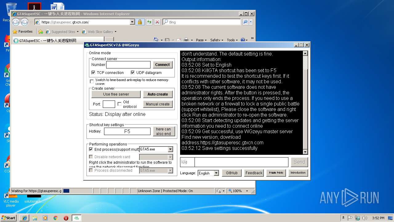The image size is (394, 222).
Task: Open a new tab in Internet Explorer
Action: (109, 40)
